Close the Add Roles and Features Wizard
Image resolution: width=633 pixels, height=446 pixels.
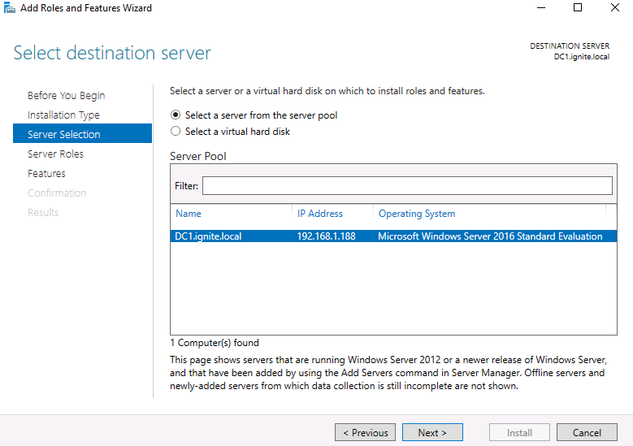pos(614,7)
